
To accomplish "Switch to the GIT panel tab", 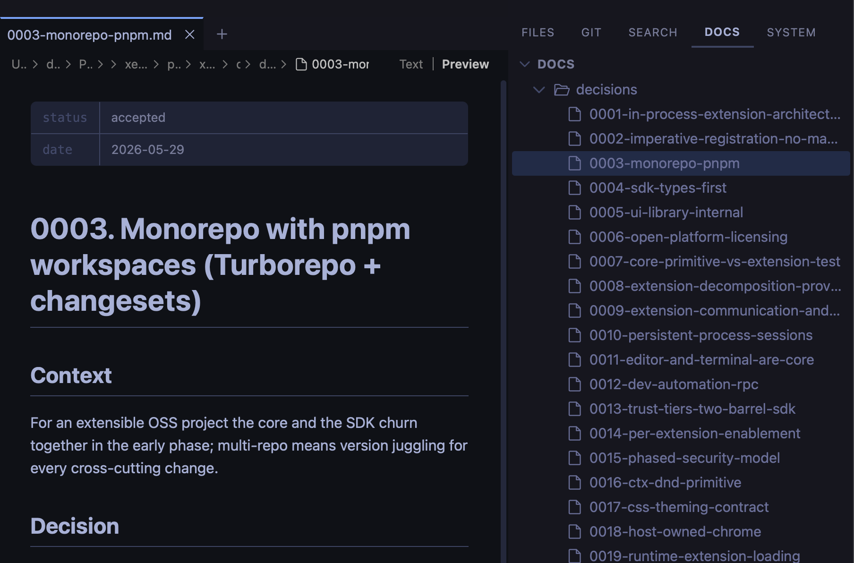I will (591, 33).
